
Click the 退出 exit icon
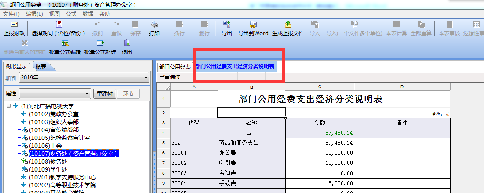(x=127, y=43)
